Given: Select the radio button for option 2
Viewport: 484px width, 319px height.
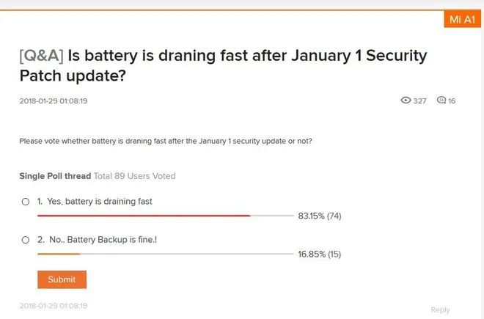Looking at the screenshot, I should coord(26,240).
